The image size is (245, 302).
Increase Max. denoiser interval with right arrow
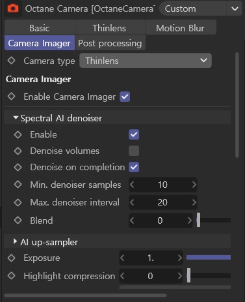click(x=194, y=202)
